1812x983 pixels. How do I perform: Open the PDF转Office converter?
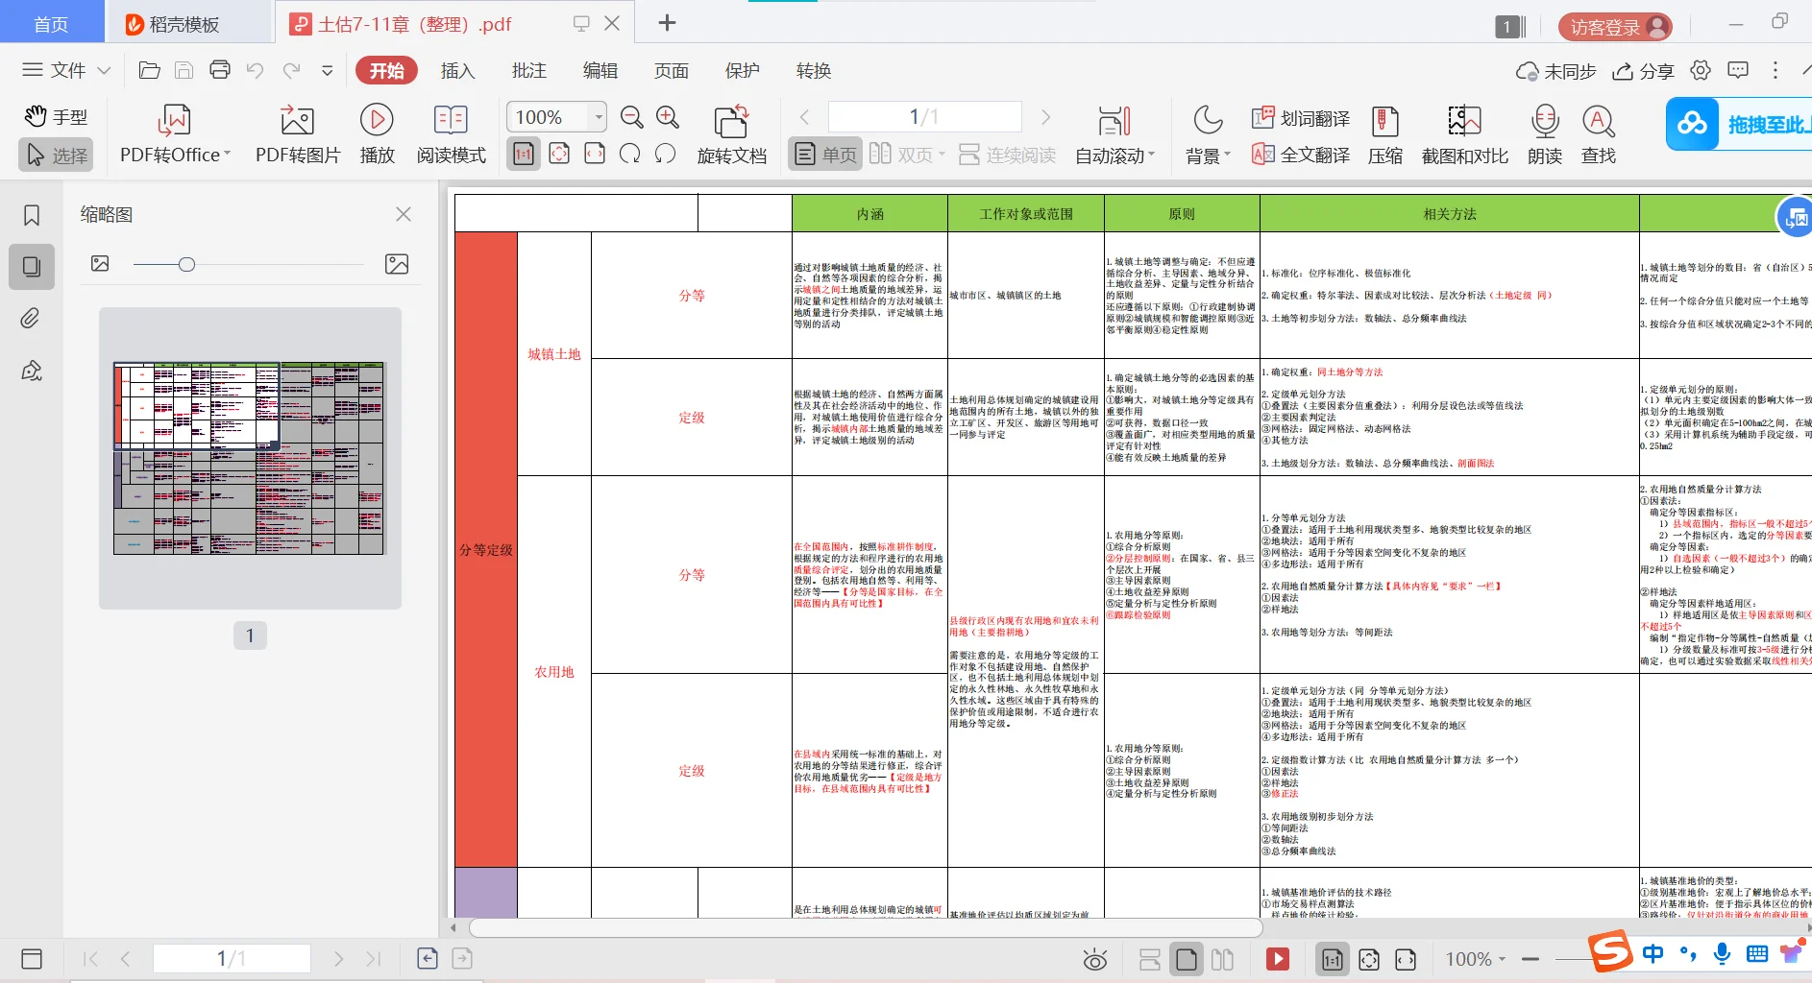point(175,134)
